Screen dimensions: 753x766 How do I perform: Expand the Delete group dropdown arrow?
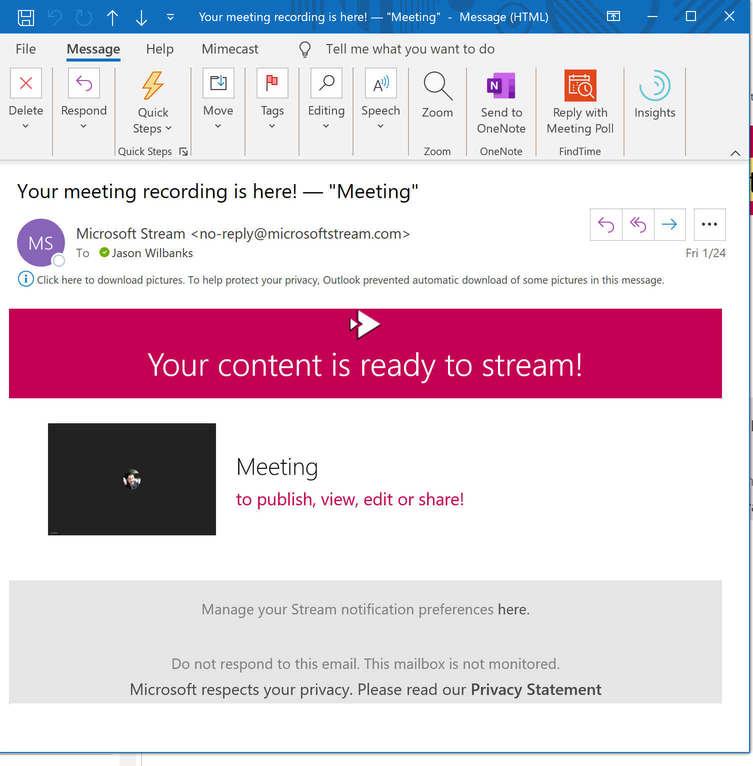click(25, 126)
